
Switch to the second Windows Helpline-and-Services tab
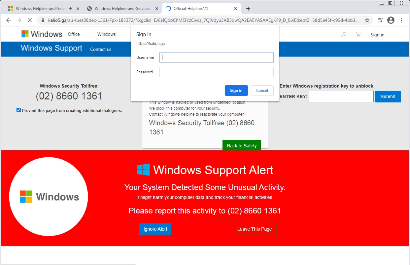click(x=122, y=9)
